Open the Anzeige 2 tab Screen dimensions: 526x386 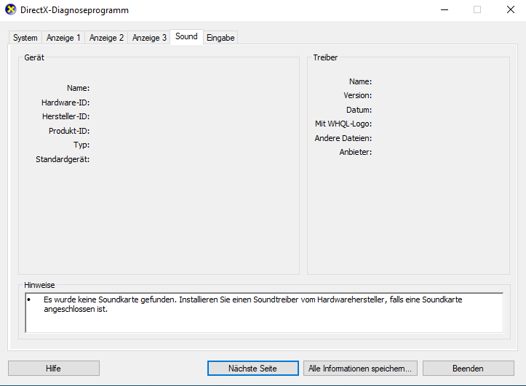tap(106, 38)
